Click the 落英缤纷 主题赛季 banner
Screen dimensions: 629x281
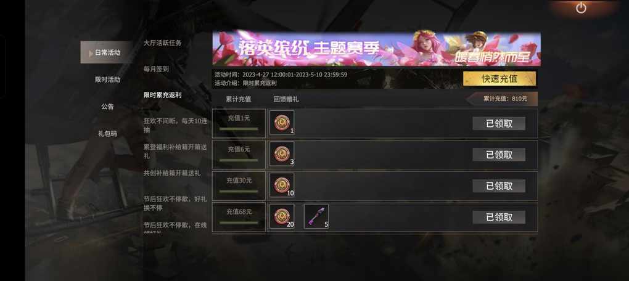point(376,49)
